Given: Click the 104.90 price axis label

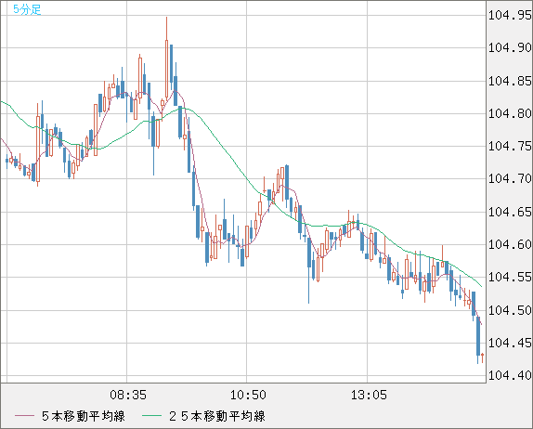Looking at the screenshot, I should 510,47.
